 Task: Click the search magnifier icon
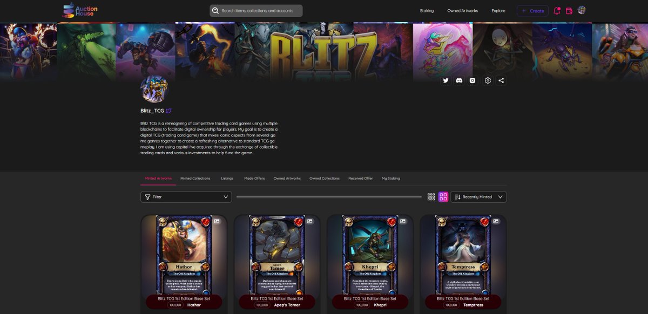pos(215,11)
